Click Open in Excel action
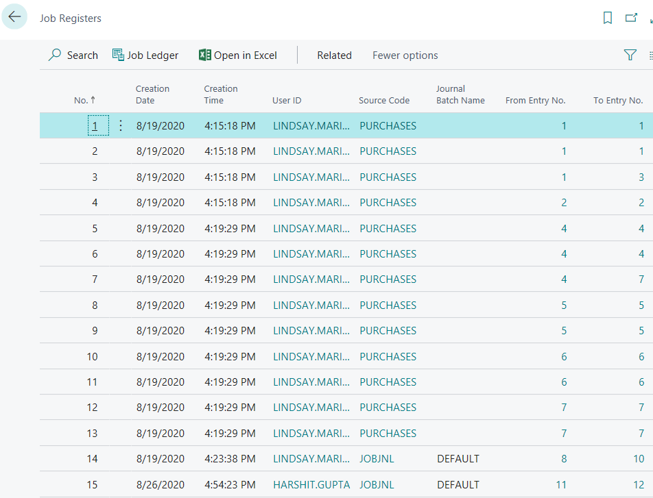The width and height of the screenshot is (653, 498). (x=237, y=55)
